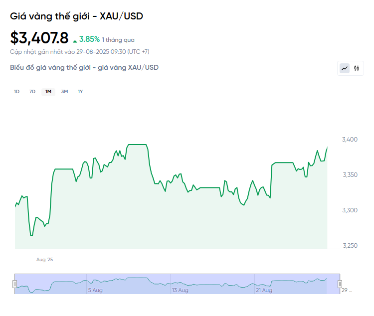Select the 1M time range

pyautogui.click(x=48, y=92)
